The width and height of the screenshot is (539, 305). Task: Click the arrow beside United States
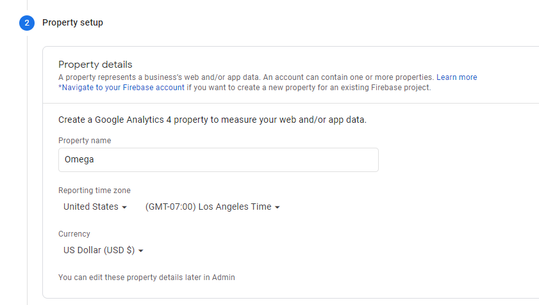124,207
